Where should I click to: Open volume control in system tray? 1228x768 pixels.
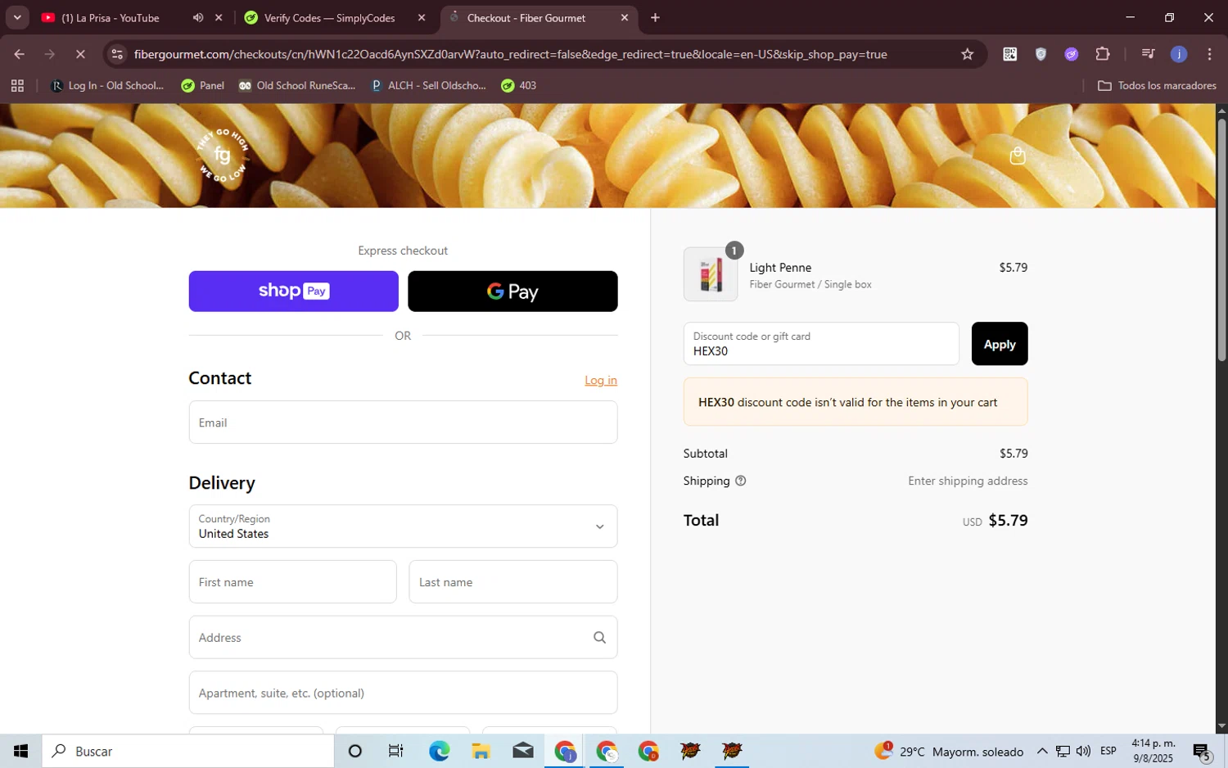point(1083,751)
